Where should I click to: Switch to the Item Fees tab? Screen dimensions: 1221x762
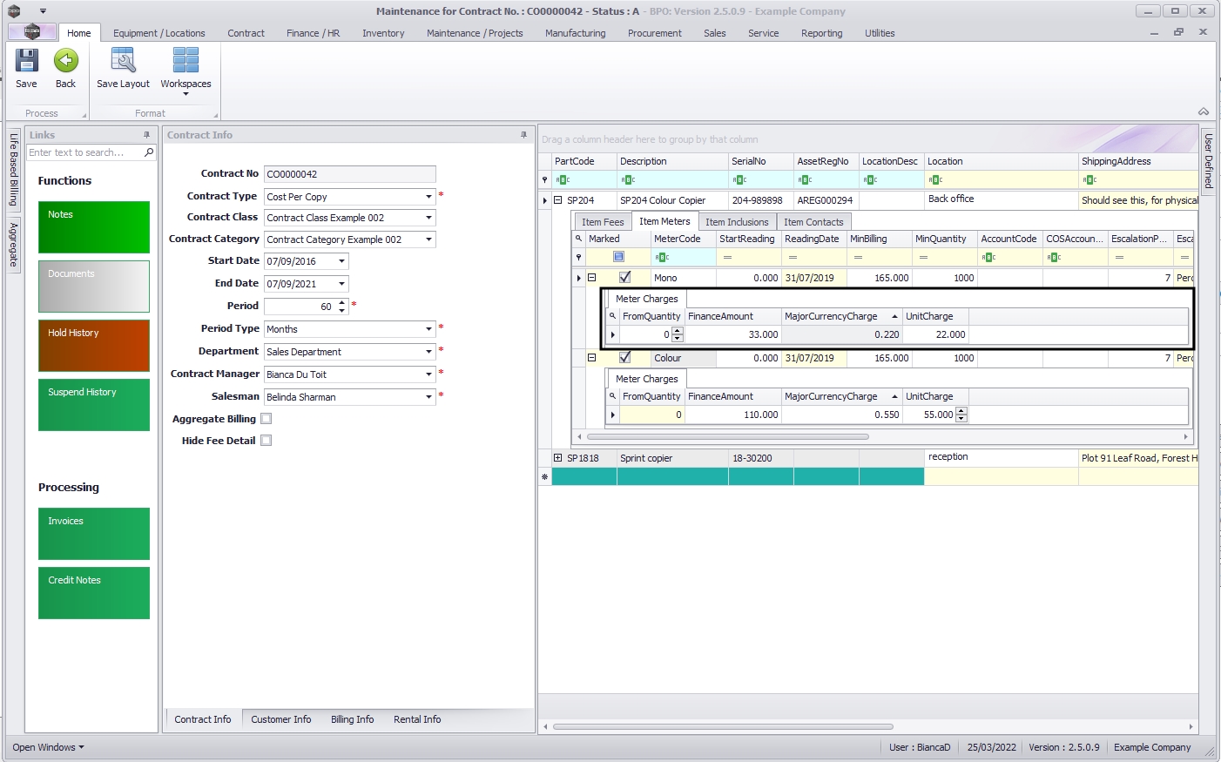tap(603, 222)
